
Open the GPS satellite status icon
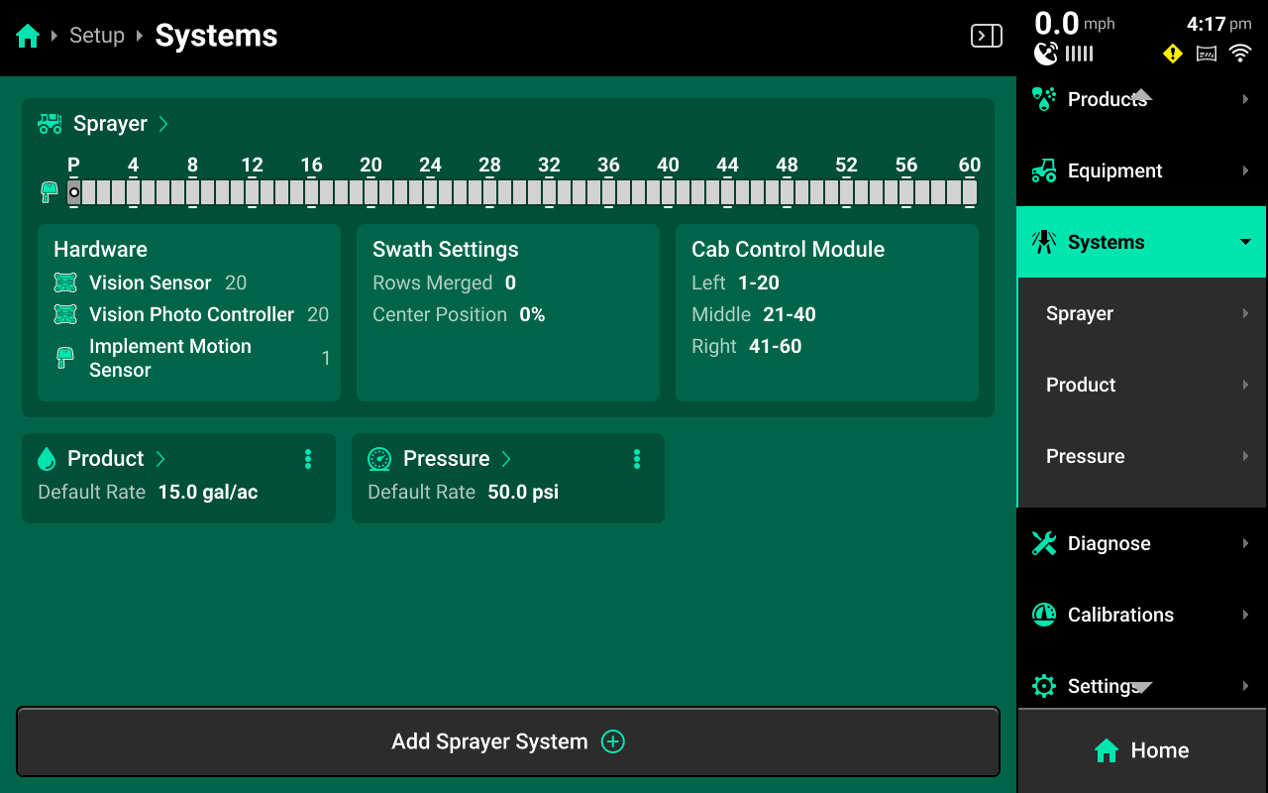click(x=1046, y=54)
